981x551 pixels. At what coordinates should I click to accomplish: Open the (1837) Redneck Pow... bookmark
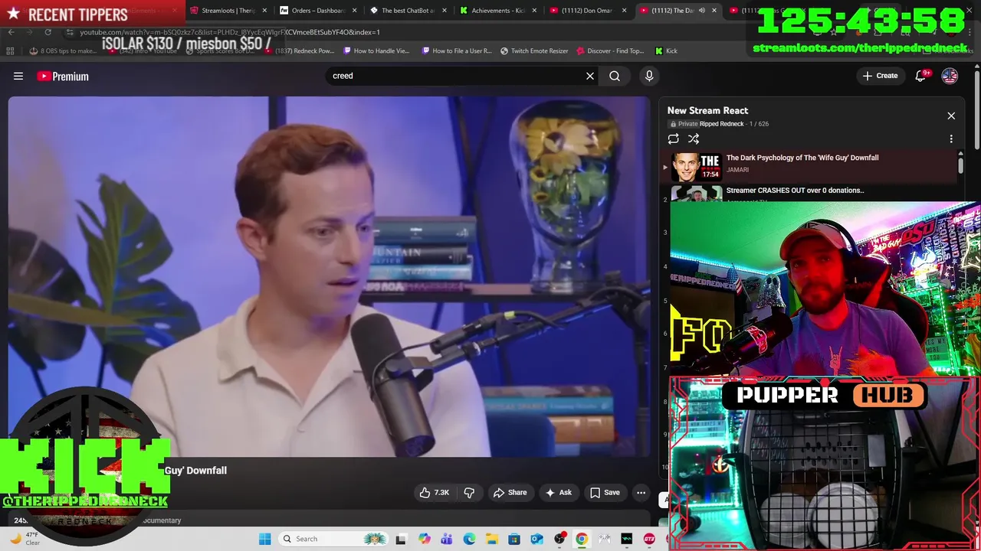click(300, 51)
